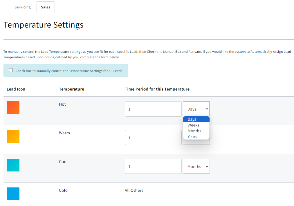Select the Sales tab
The height and width of the screenshot is (206, 294).
point(46,7)
